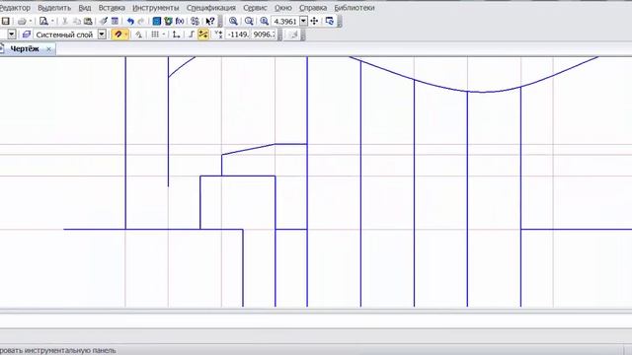Open the Вид menu
Image resolution: width=632 pixels, height=355 pixels.
[85, 8]
